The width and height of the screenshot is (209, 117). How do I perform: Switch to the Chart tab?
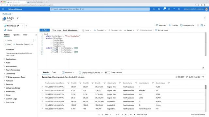tap(54, 72)
